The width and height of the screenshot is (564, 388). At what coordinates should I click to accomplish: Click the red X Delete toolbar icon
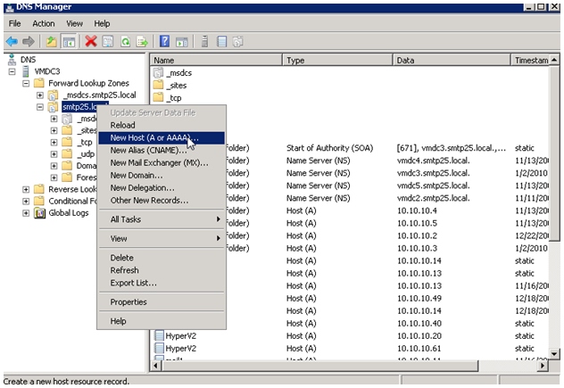pyautogui.click(x=91, y=42)
